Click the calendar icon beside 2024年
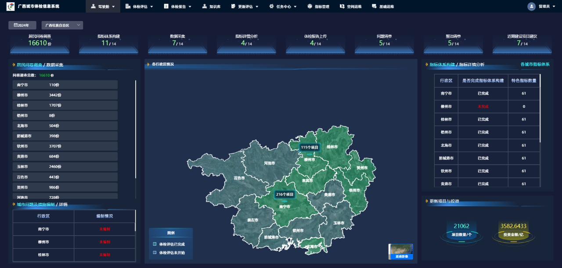Viewport: 562px width, 268px height. (x=15, y=25)
